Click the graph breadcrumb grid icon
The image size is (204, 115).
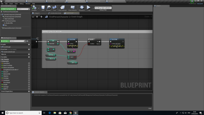coord(47,17)
